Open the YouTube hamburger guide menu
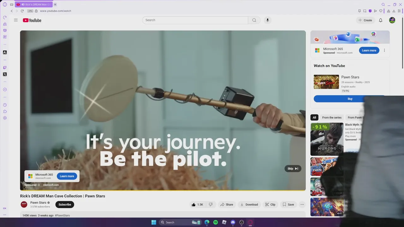This screenshot has width=404, height=227. coord(16,20)
